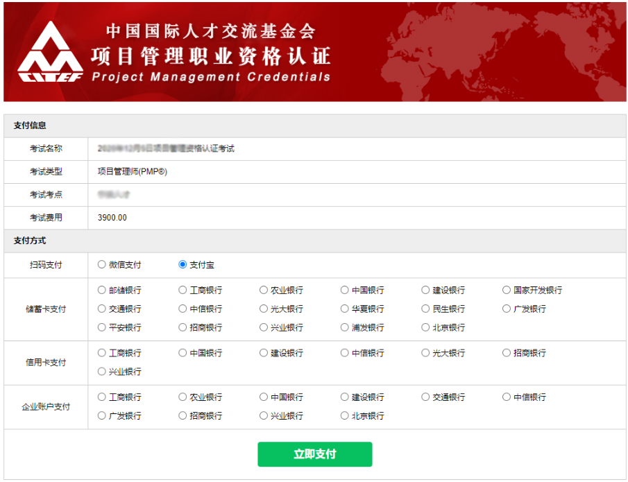Choose 国家开发银行 under 储蓄卡支付

(x=507, y=290)
